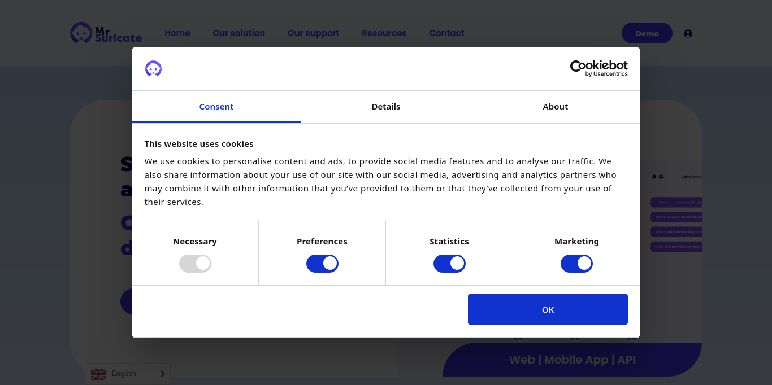Screen dimensions: 772x385
Task: Open the Our support menu item
Action: pos(313,33)
